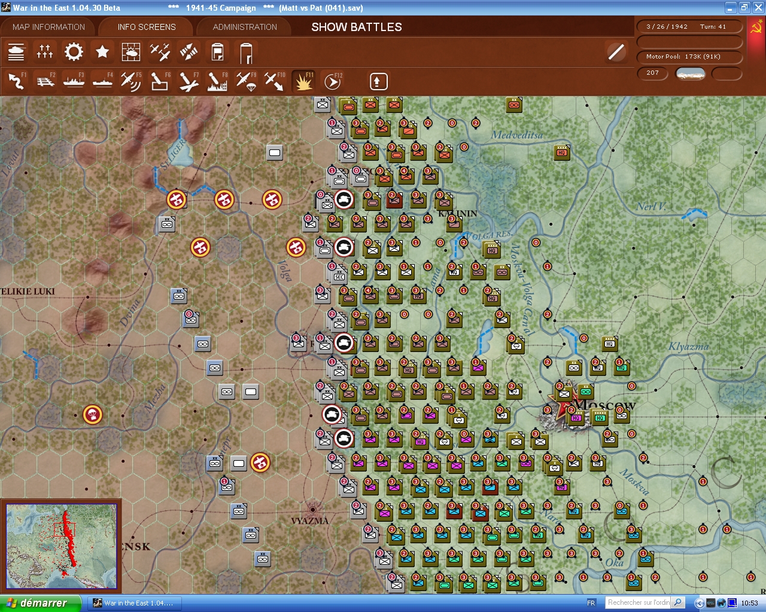Screen dimensions: 766x612
Task: Select F4 amphibious ship icon
Action: 102,81
